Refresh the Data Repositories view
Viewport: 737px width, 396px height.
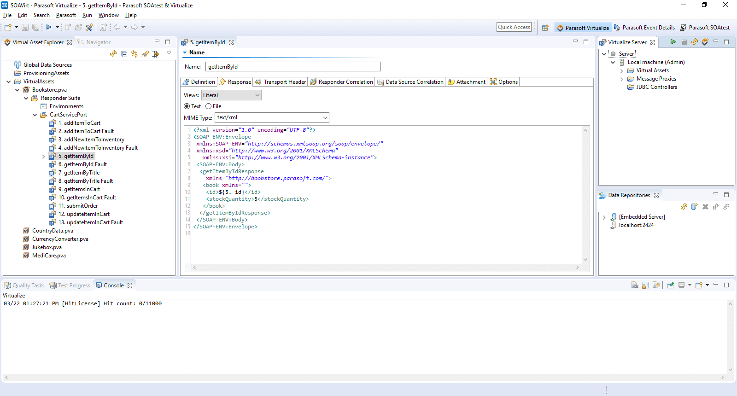684,207
